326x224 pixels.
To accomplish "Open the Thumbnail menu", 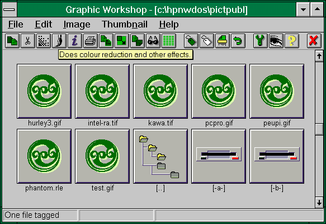I will pyautogui.click(x=125, y=24).
